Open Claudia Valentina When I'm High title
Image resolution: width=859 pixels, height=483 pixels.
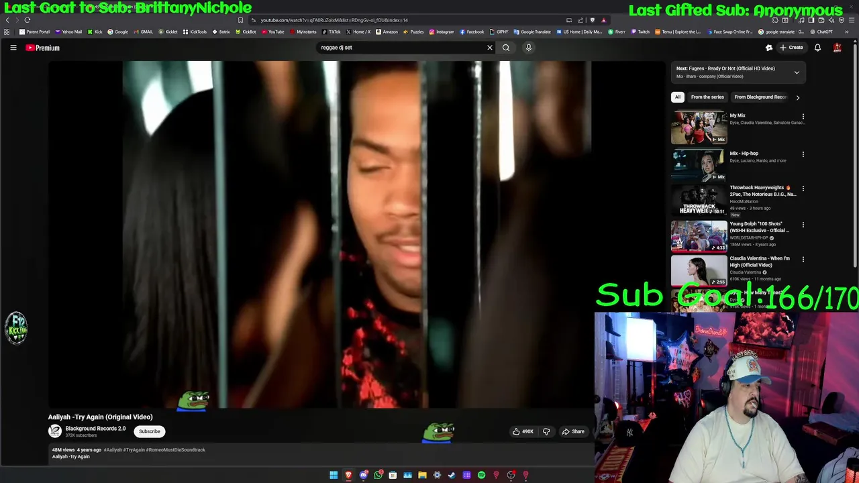click(x=760, y=262)
